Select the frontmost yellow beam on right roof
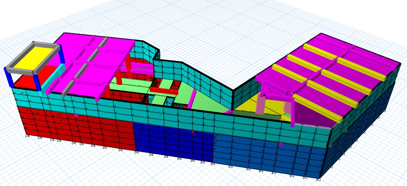The height and width of the screenshot is (186, 407). pos(316,106)
